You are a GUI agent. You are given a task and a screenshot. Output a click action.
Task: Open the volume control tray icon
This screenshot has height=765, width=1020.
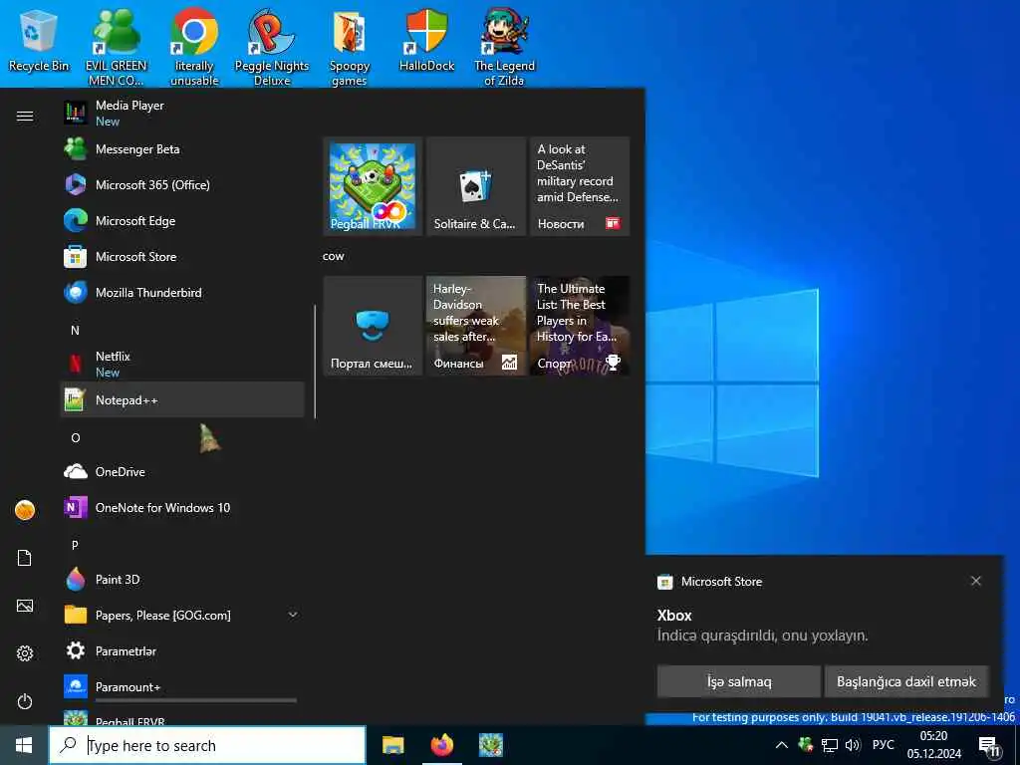click(853, 745)
